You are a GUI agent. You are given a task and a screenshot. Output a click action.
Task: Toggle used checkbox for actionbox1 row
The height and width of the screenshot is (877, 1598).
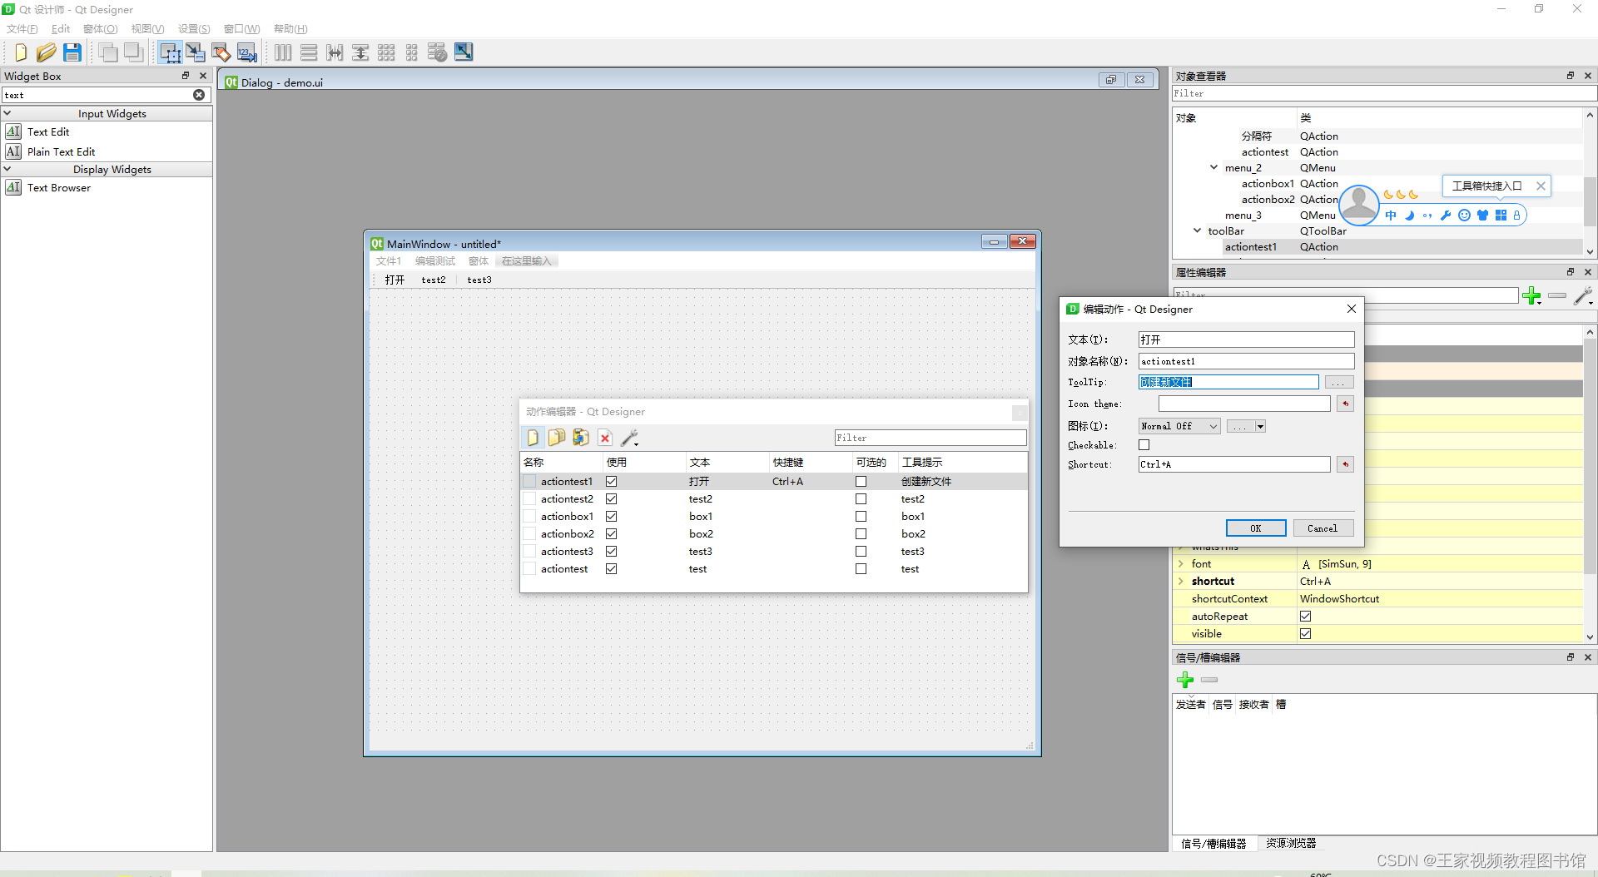612,517
